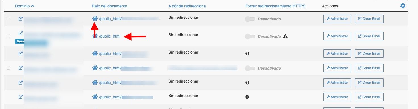The width and height of the screenshot is (418, 109).
Task: Tick checkbox of first domain row
Action: 9,19
